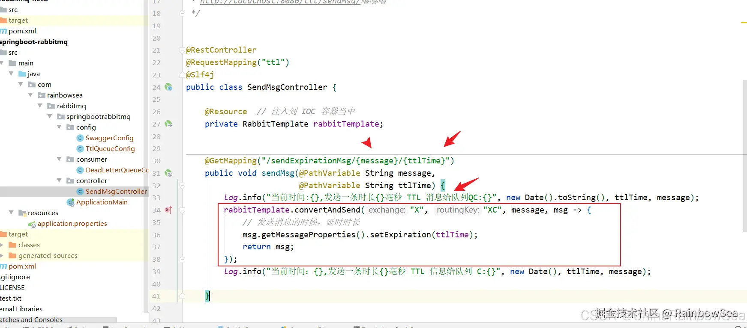Click line number 41 in the gutter
Viewport: 747px width, 328px height.
click(x=156, y=296)
